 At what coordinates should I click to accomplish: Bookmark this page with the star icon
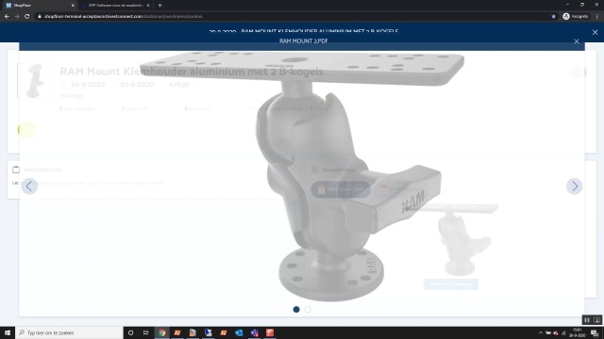[554, 17]
